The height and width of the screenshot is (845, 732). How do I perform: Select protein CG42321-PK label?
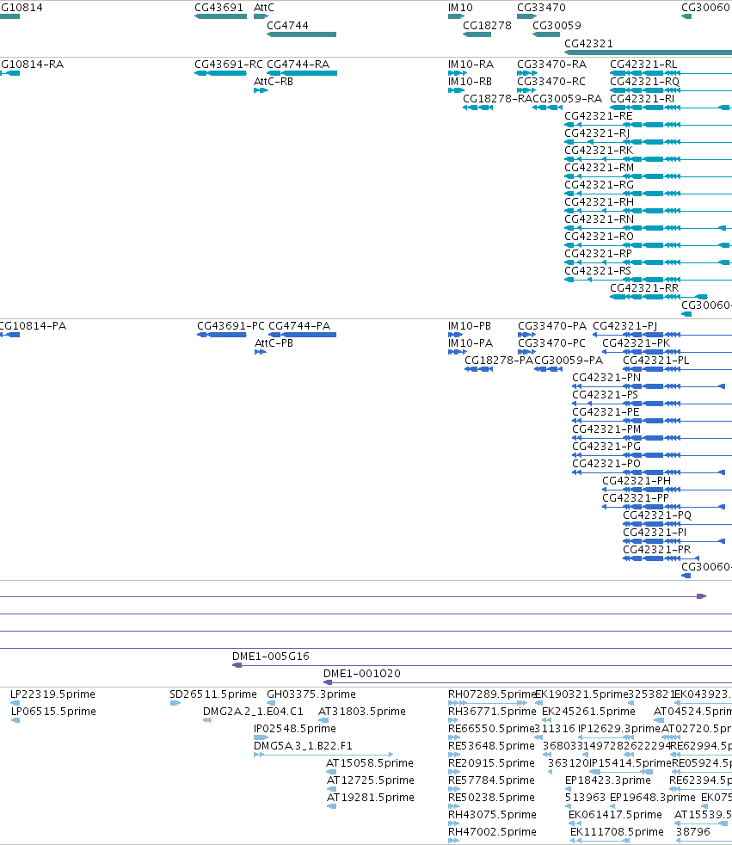coord(637,343)
